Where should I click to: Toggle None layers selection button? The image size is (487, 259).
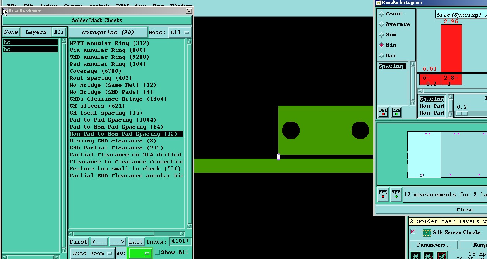[x=11, y=32]
